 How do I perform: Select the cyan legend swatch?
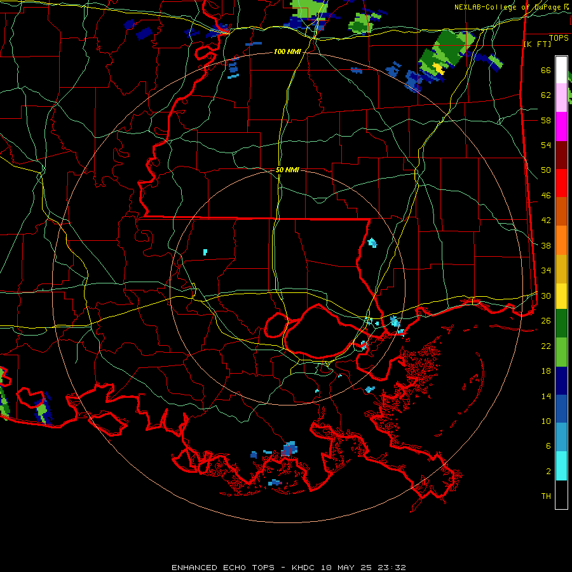coord(561,466)
